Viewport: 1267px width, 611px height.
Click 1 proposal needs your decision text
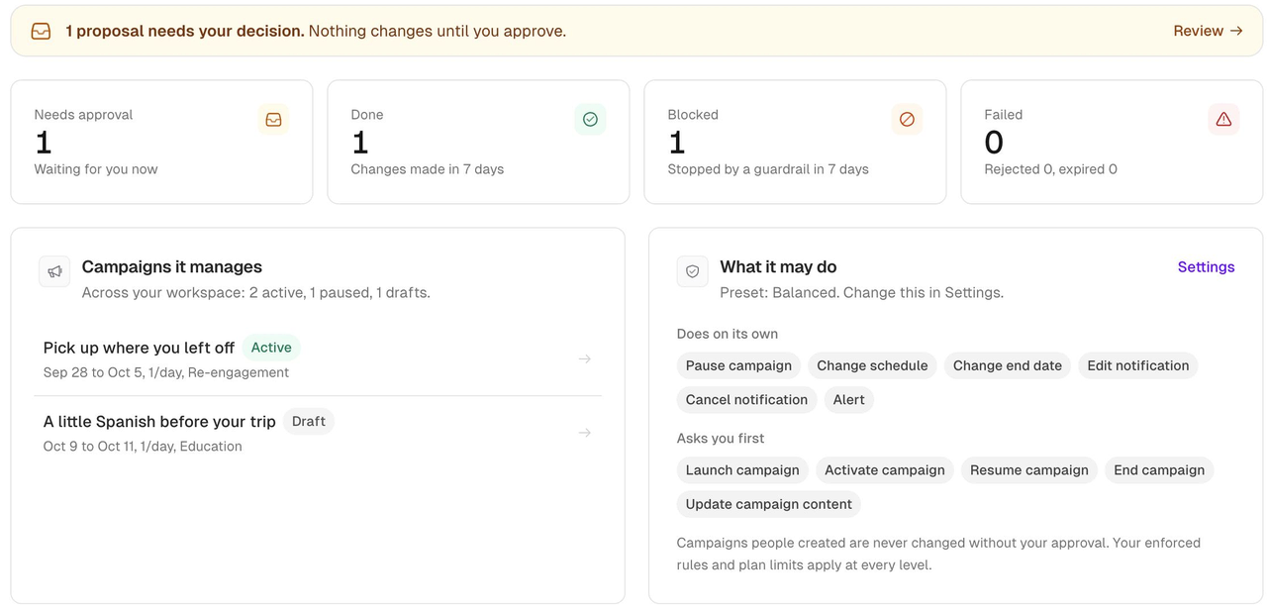pos(185,31)
